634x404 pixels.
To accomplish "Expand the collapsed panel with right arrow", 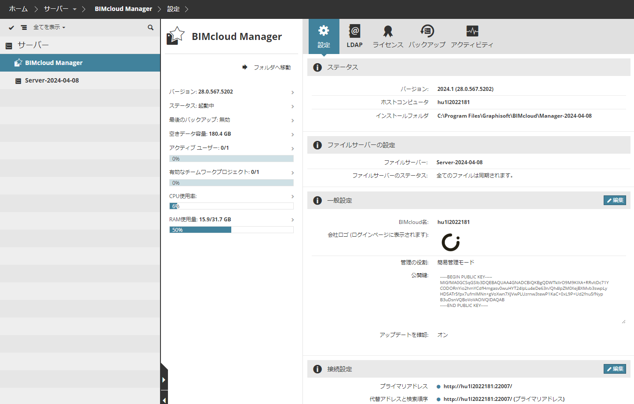I will 164,380.
